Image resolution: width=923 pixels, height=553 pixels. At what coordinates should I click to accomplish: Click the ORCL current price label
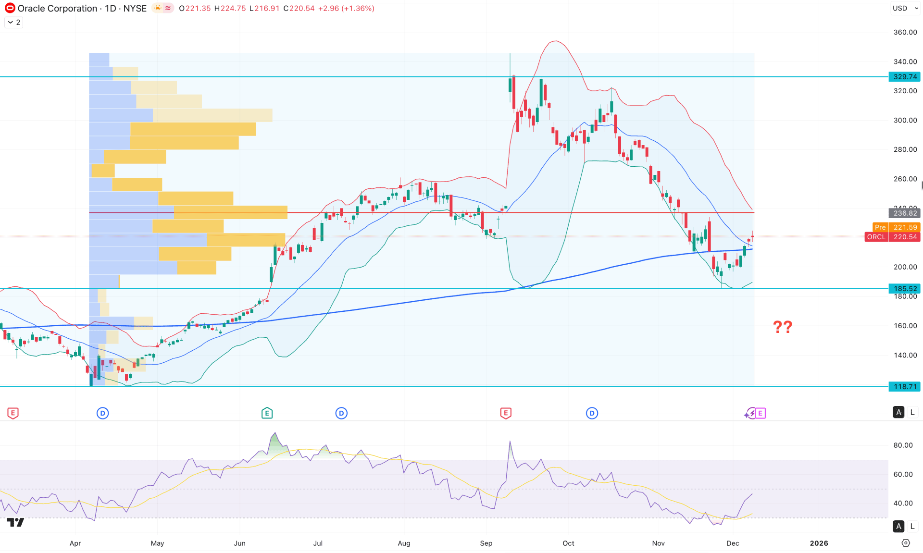tap(893, 237)
